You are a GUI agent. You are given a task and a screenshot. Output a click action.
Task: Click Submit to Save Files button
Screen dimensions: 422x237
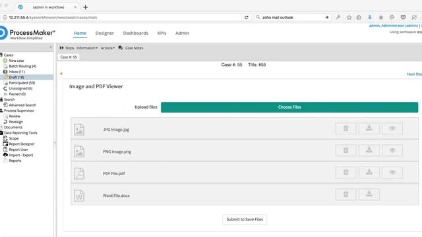245,219
